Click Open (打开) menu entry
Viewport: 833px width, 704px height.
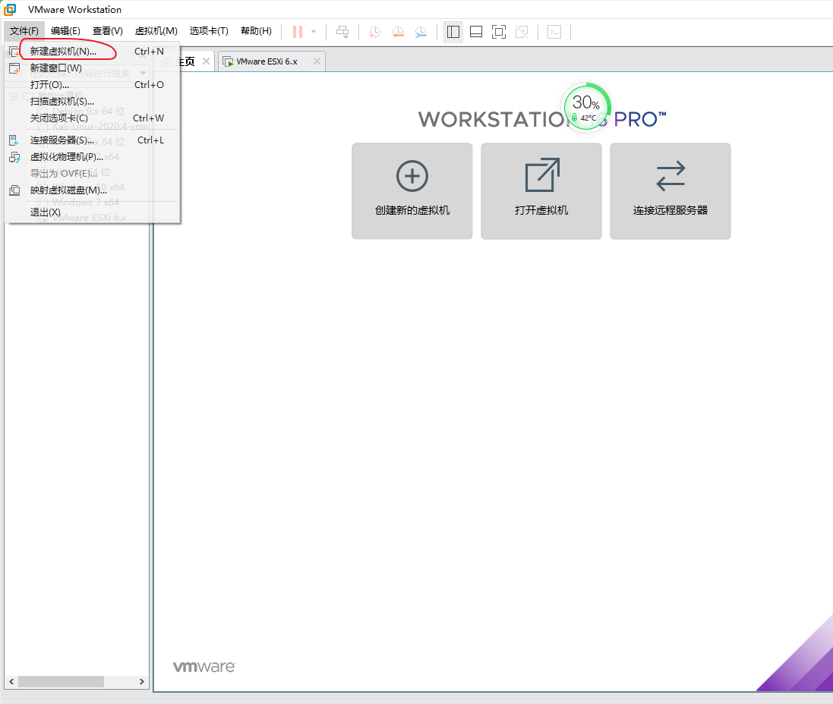tap(92, 85)
